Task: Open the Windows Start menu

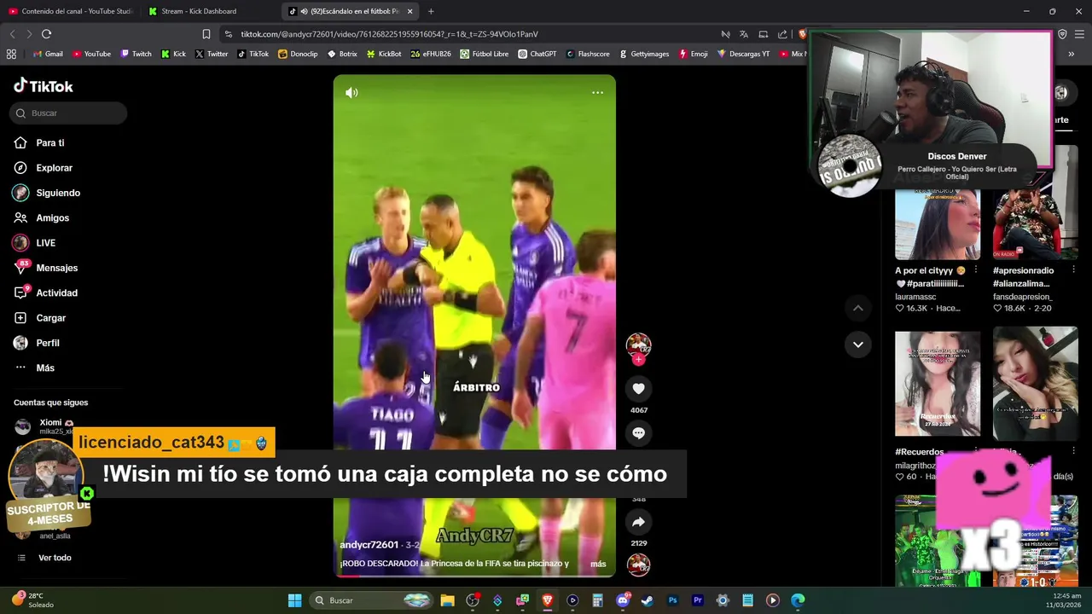Action: 294,600
